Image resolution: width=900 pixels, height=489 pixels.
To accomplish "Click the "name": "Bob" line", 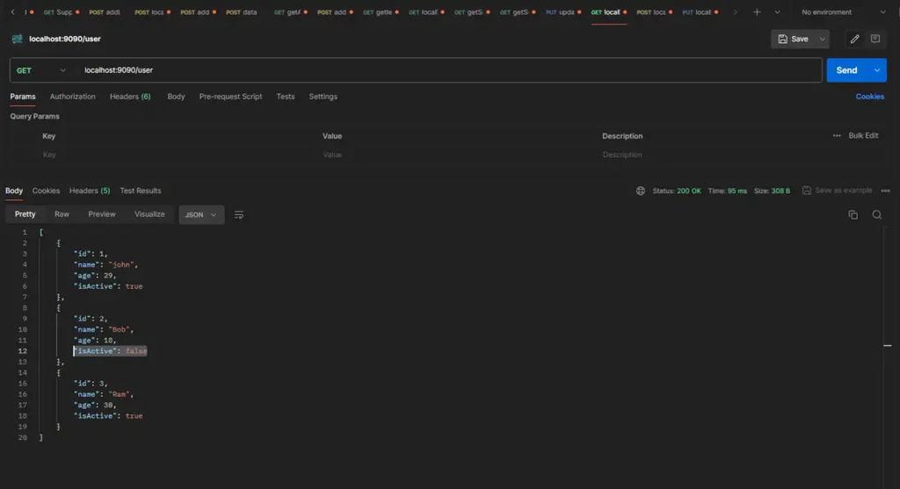I will point(104,329).
